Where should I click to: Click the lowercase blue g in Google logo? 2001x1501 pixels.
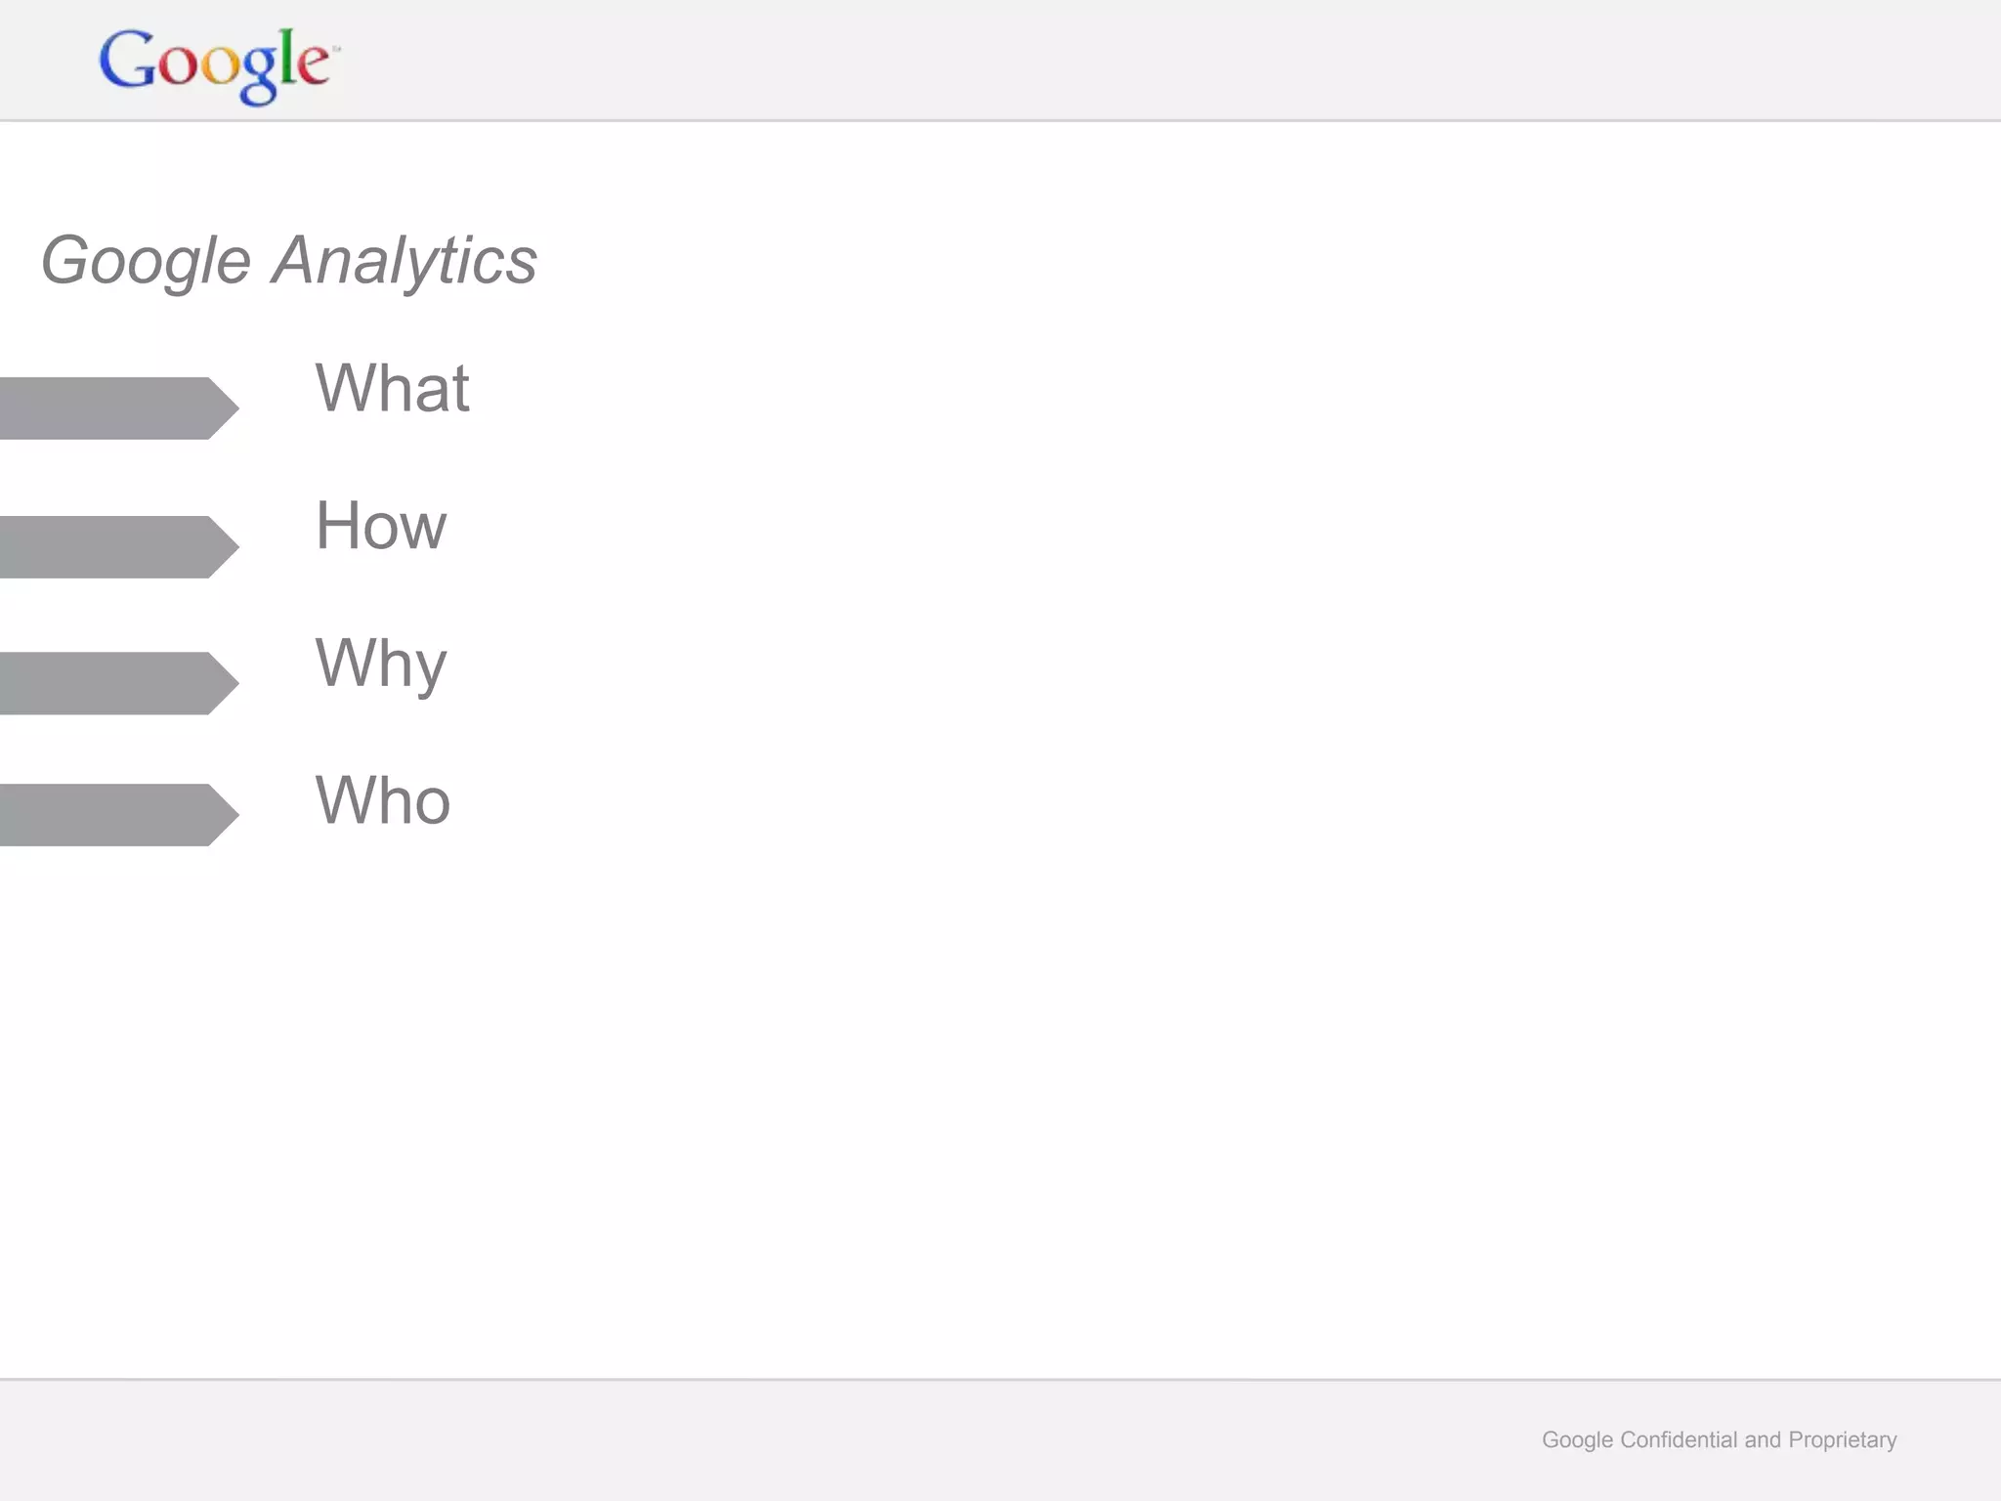259,73
